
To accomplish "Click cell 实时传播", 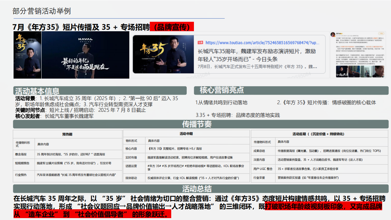I will click(134, 157).
